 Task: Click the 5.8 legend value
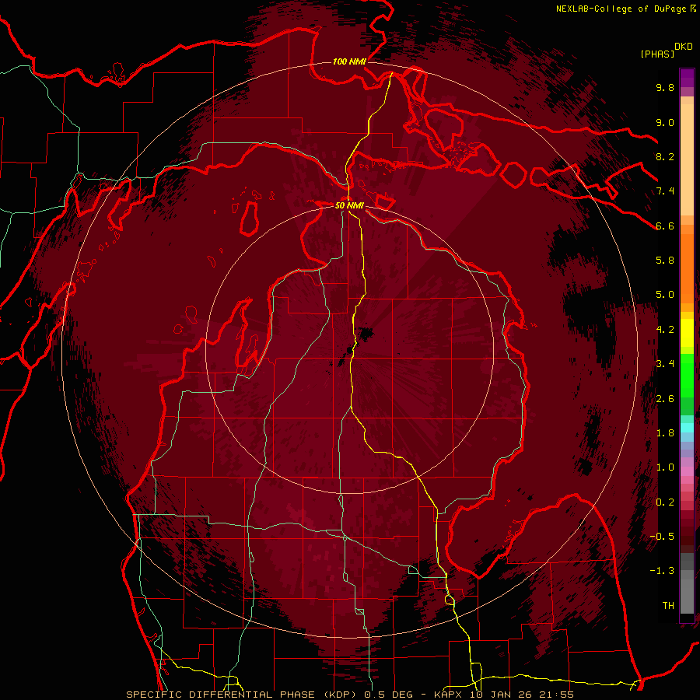665,261
